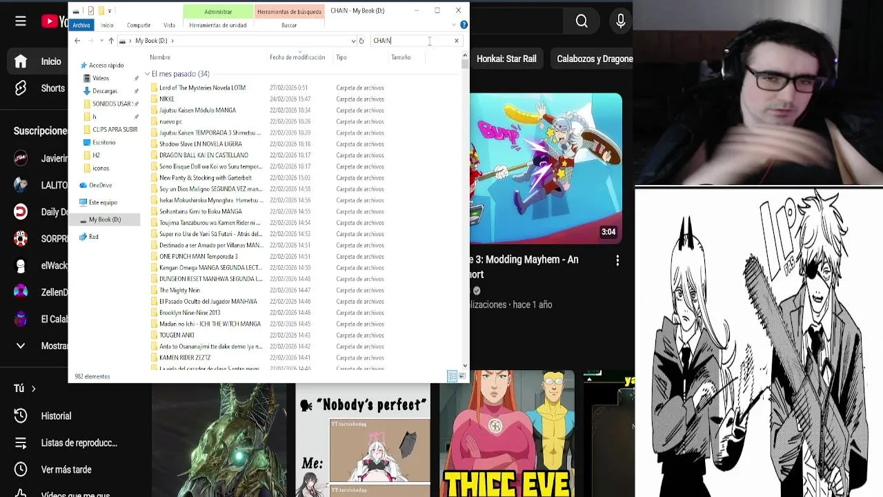The width and height of the screenshot is (883, 497).
Task: Switch to large icons view at bottom right
Action: pos(462,376)
